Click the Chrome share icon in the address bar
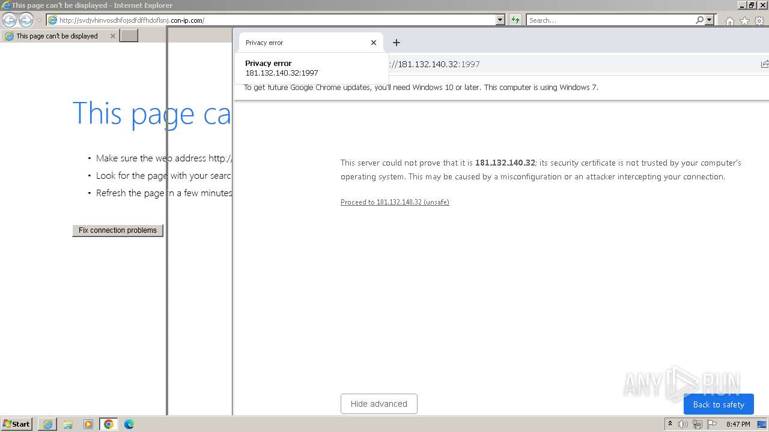The image size is (769, 432). click(x=764, y=64)
